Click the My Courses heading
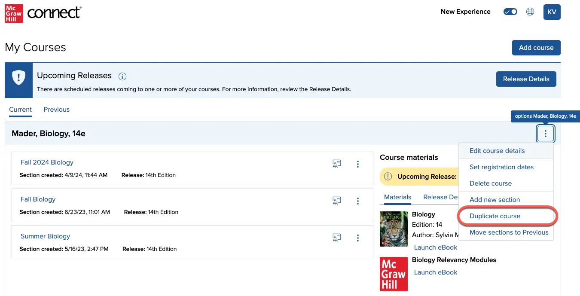The height and width of the screenshot is (296, 580). pyautogui.click(x=35, y=47)
